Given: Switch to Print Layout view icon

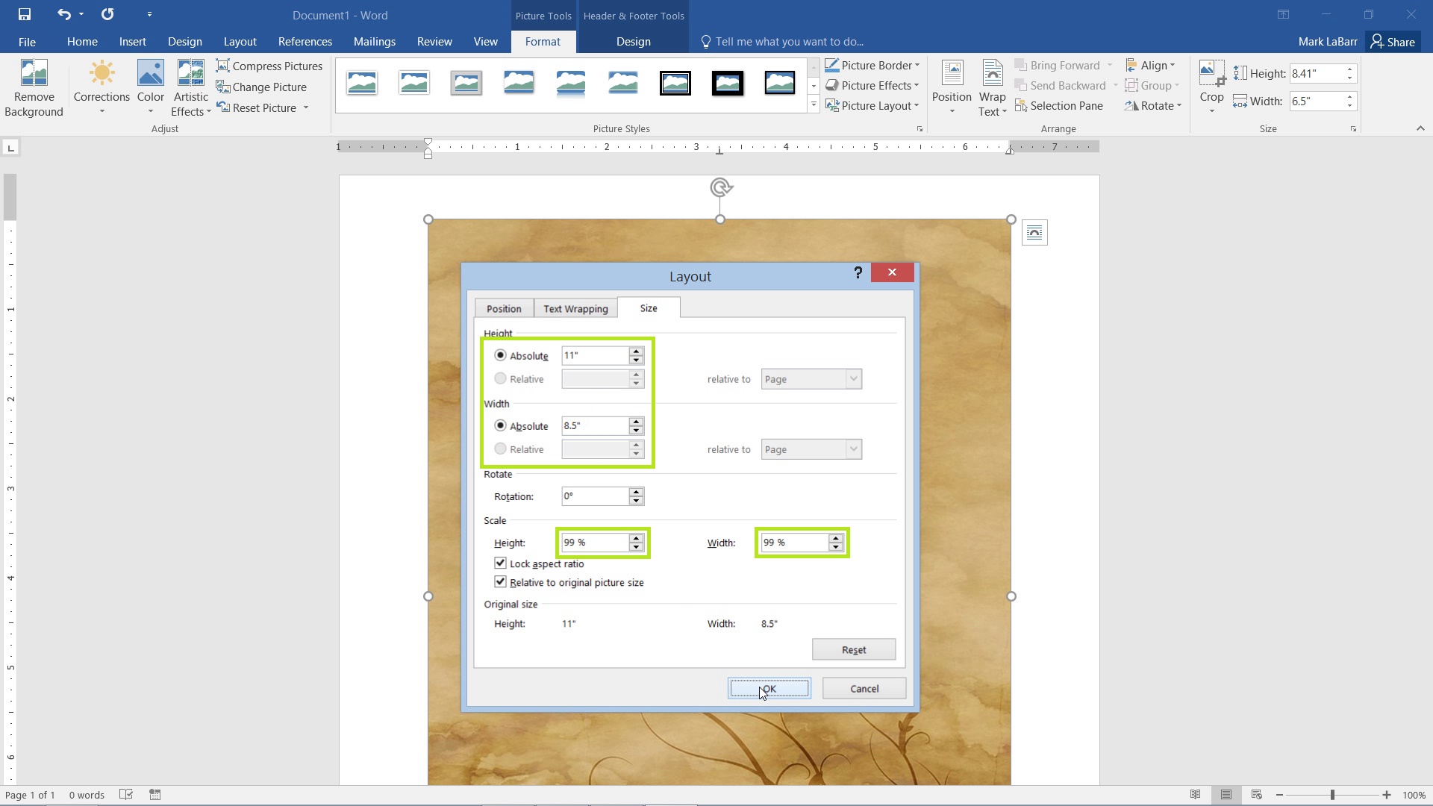Looking at the screenshot, I should click(1226, 795).
